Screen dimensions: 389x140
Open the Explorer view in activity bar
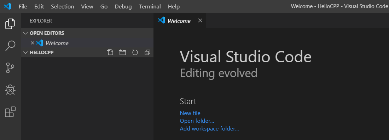(10, 24)
